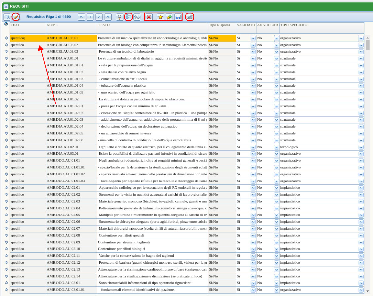Click the Excel export icon

[x=190, y=17]
